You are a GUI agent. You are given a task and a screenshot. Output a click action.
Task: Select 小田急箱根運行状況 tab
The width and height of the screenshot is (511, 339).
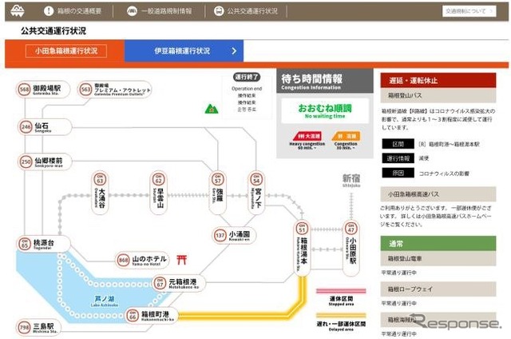[66, 51]
